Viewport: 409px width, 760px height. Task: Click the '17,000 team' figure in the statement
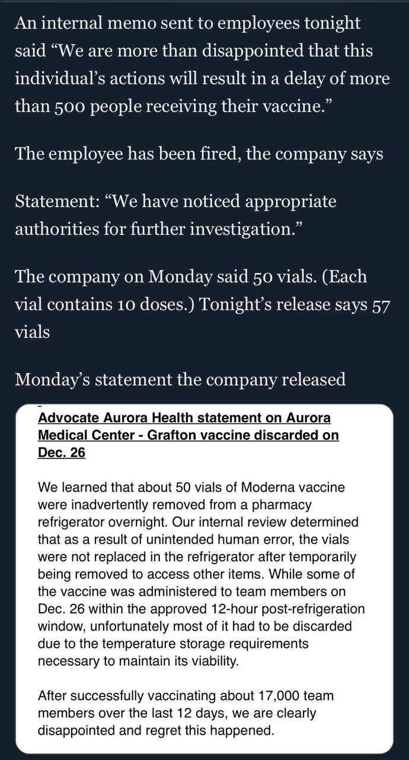296,695
